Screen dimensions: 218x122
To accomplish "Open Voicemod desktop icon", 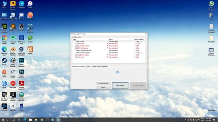I will coord(21,4).
